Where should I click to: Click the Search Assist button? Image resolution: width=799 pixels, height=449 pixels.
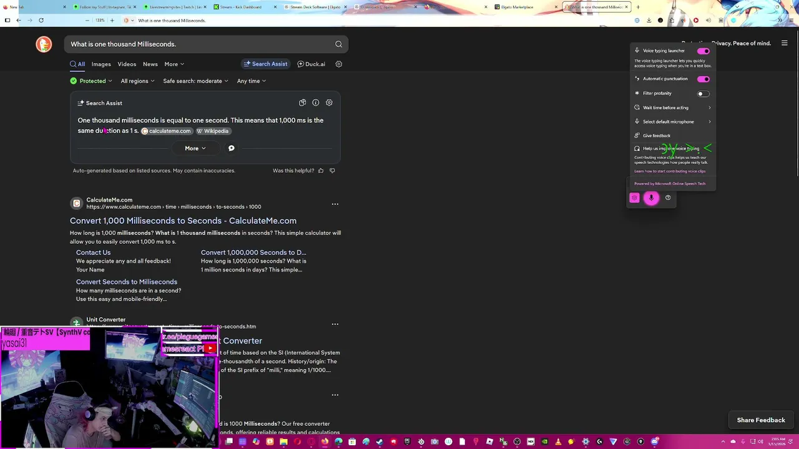pos(265,64)
